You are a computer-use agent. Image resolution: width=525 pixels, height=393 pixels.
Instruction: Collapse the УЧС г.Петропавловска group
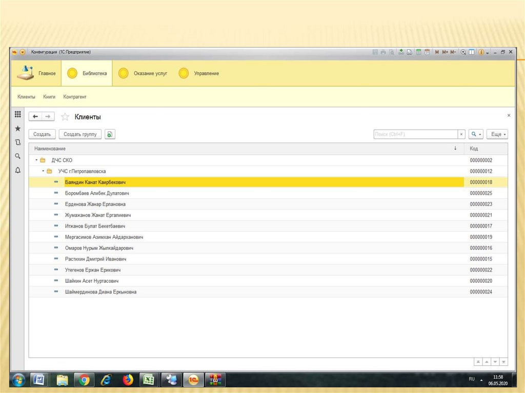[43, 171]
